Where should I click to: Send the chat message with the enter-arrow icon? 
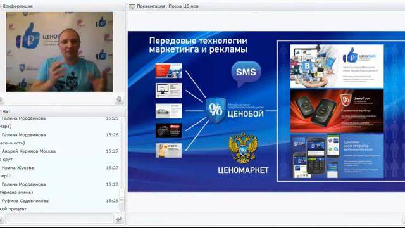click(x=119, y=220)
